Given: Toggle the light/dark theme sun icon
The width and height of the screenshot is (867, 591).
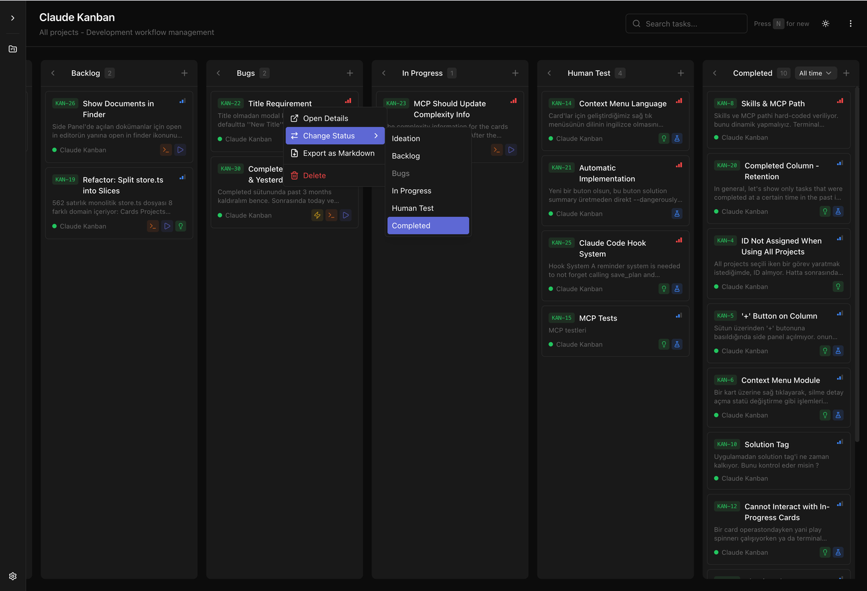Looking at the screenshot, I should click(x=825, y=23).
